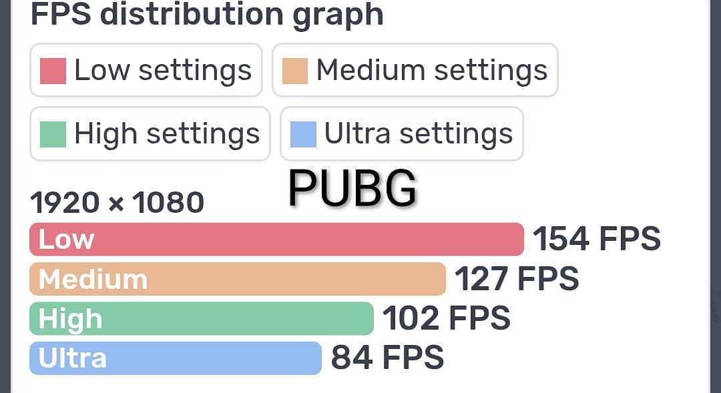Click the word Low inside red bar
721x393 pixels.
66,240
